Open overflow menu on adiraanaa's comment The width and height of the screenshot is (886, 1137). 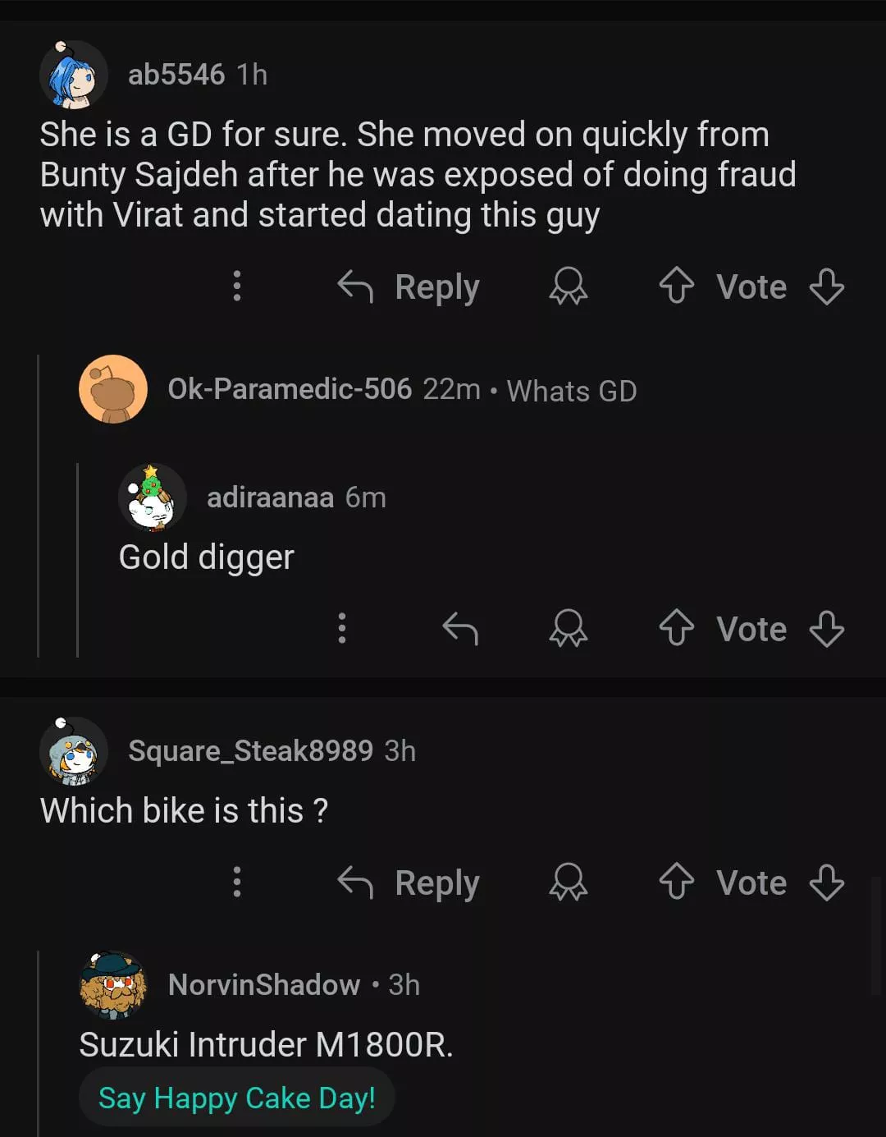(342, 628)
